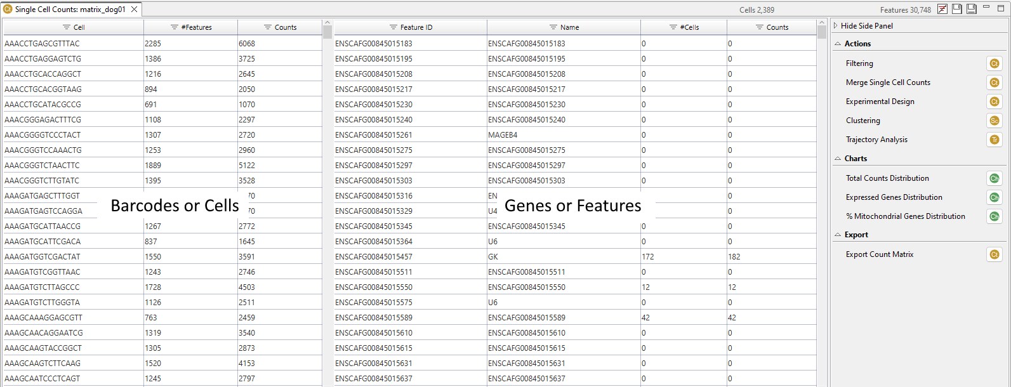Click the % Mitochondrial Genes Distribution icon
This screenshot has height=387, width=1011.
(x=994, y=216)
